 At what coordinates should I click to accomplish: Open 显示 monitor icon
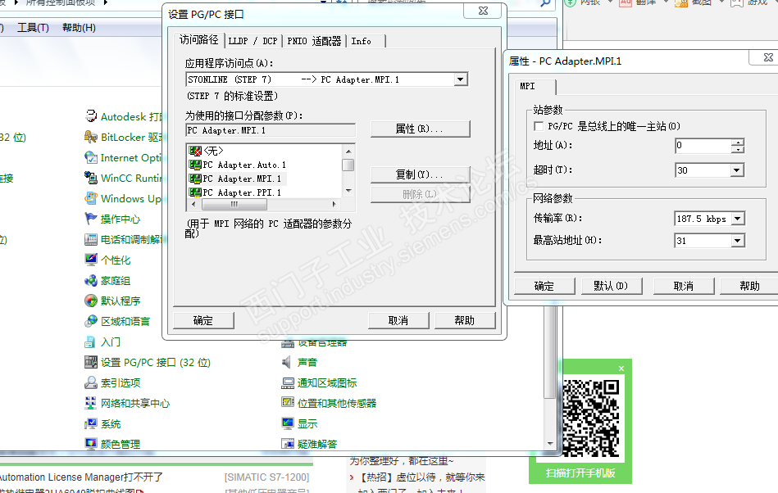pos(287,423)
